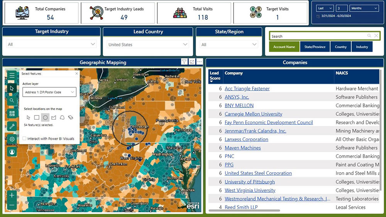
Task: Click the PNC company row
Action: pos(294,156)
